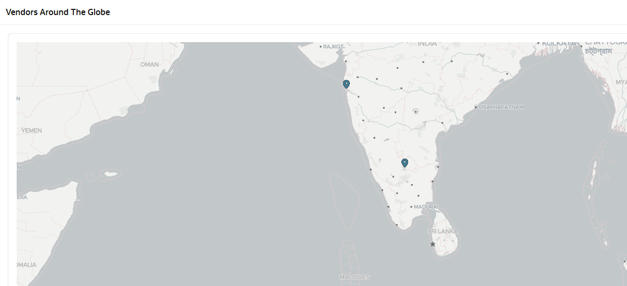627x286 pixels.
Task: Click the SRI LANKA map label
Action: (443, 231)
